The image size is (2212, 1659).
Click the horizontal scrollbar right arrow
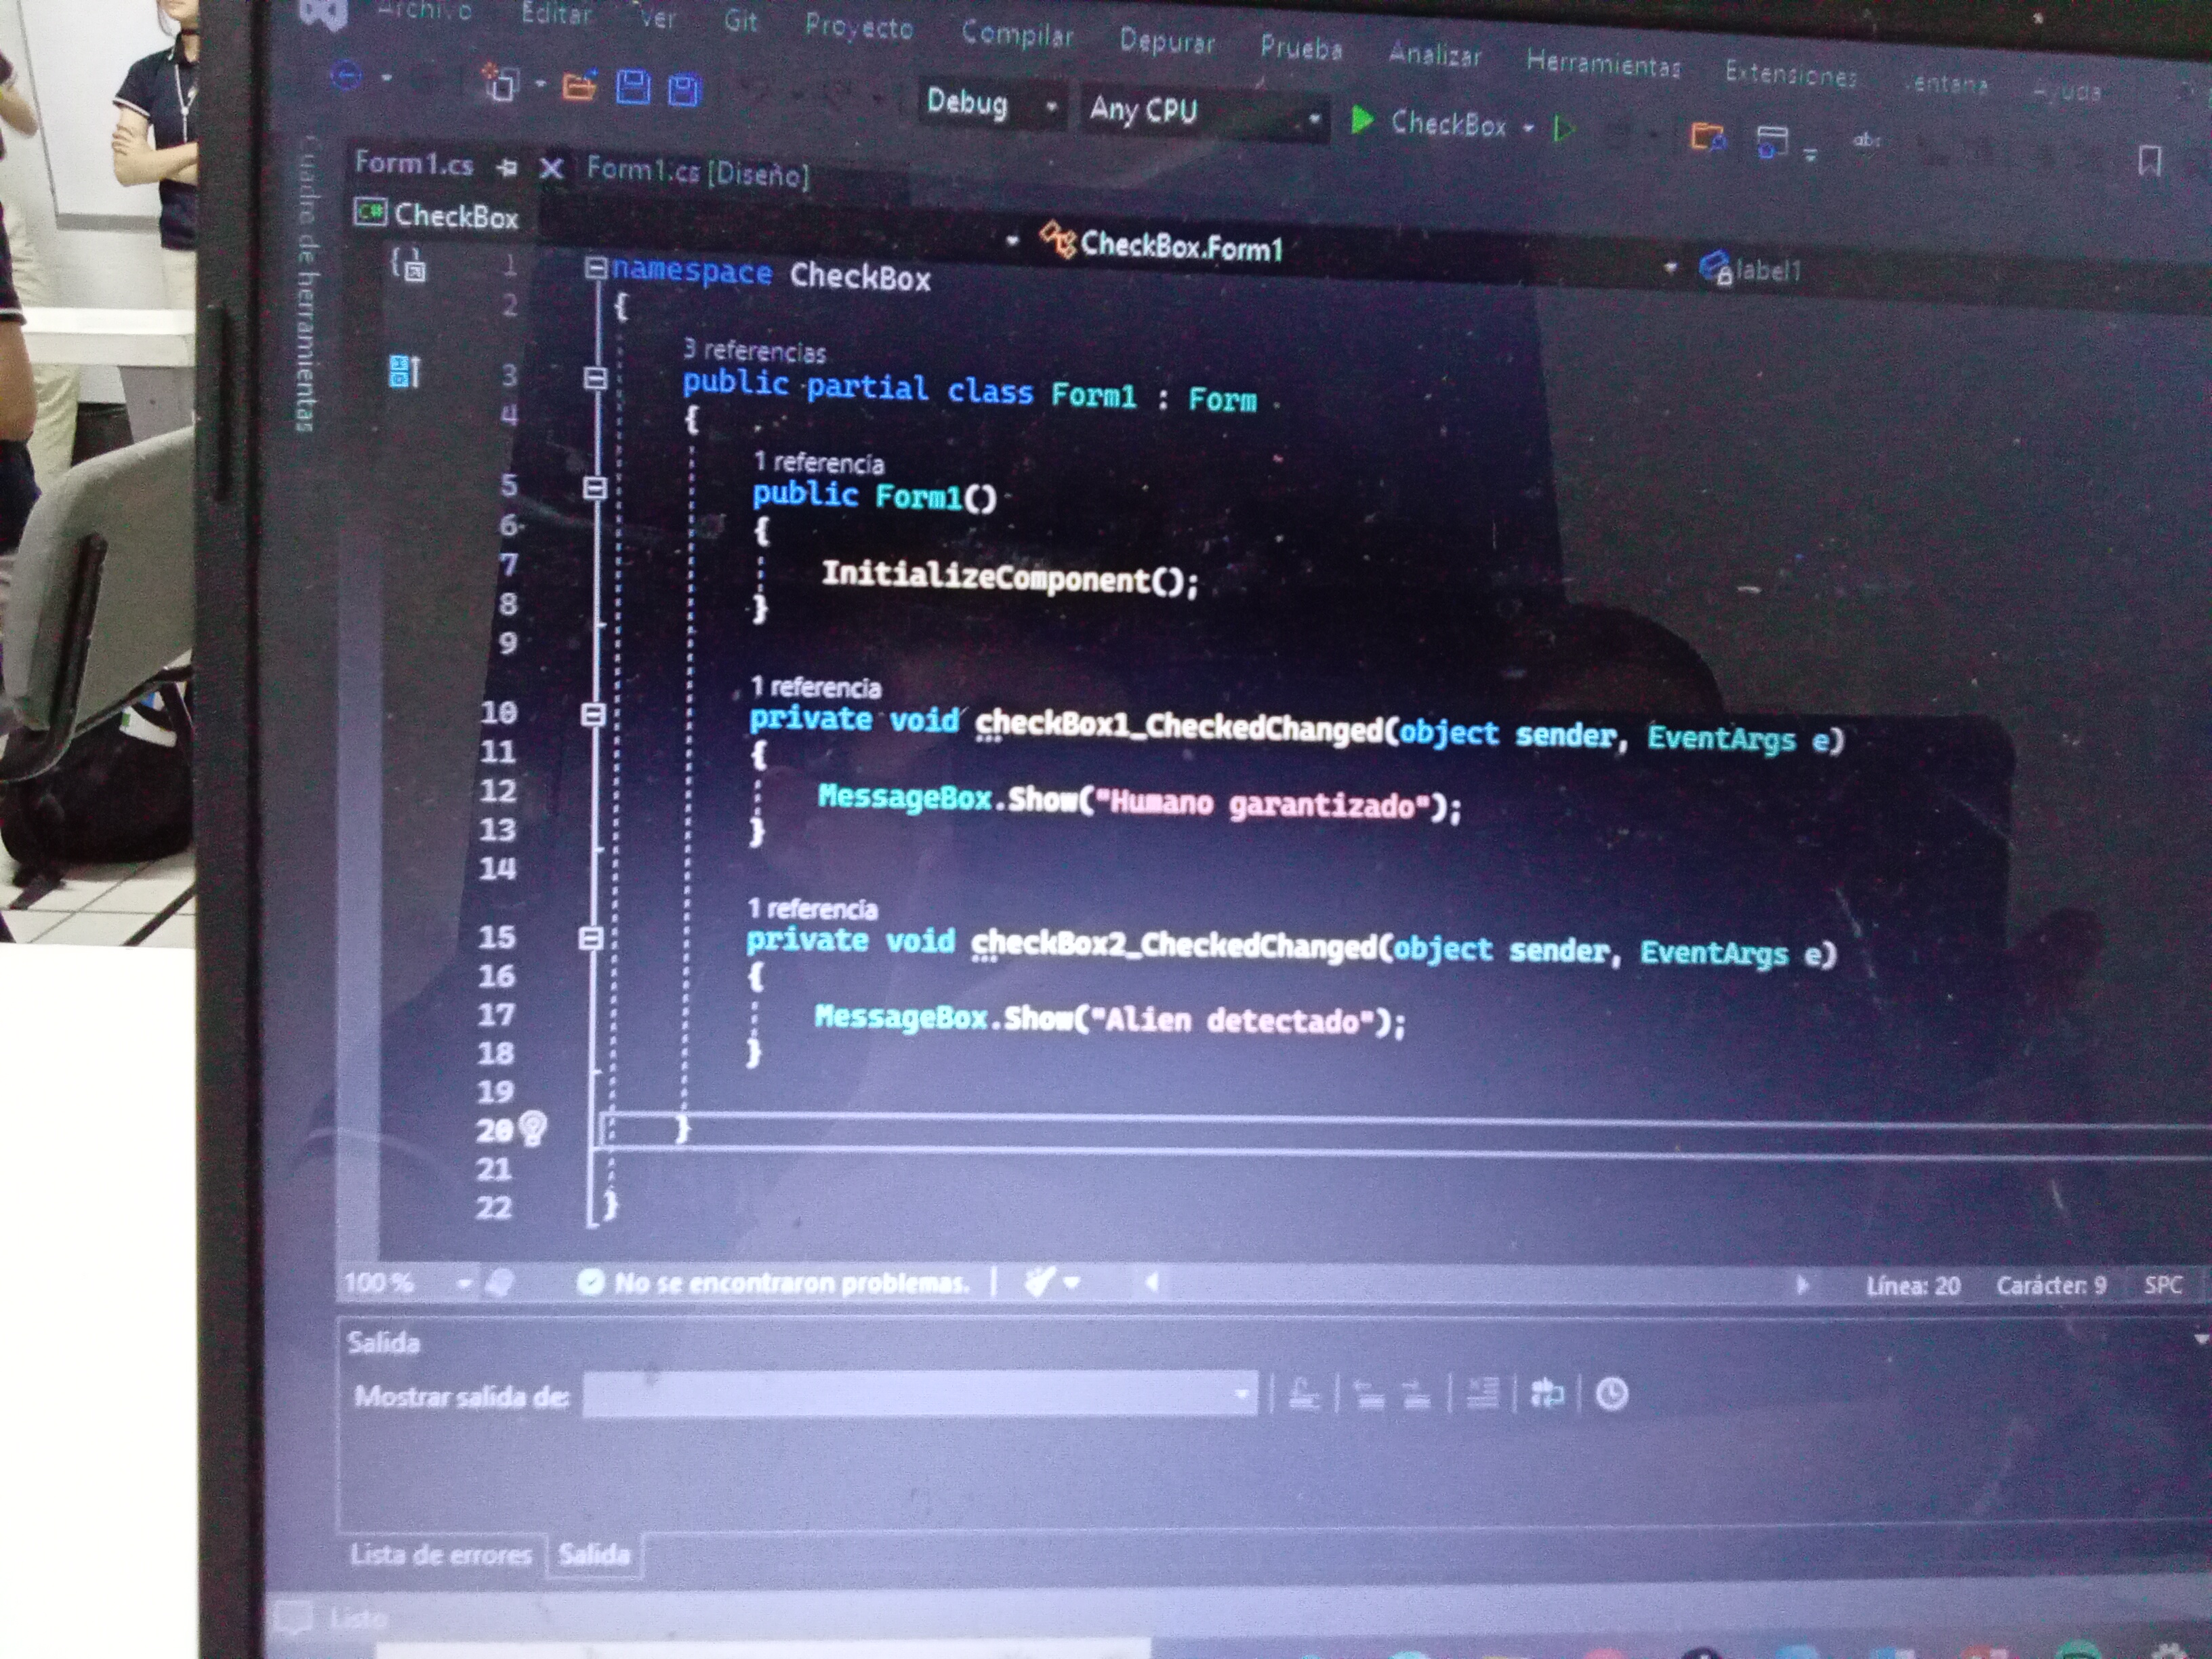[x=1802, y=1285]
